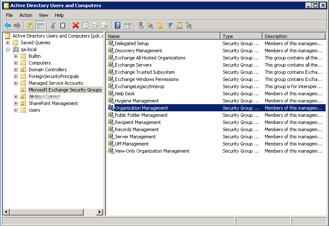Screen dimensions: 329x226
Task: Expand the Builtin container
Action: pos(16,56)
